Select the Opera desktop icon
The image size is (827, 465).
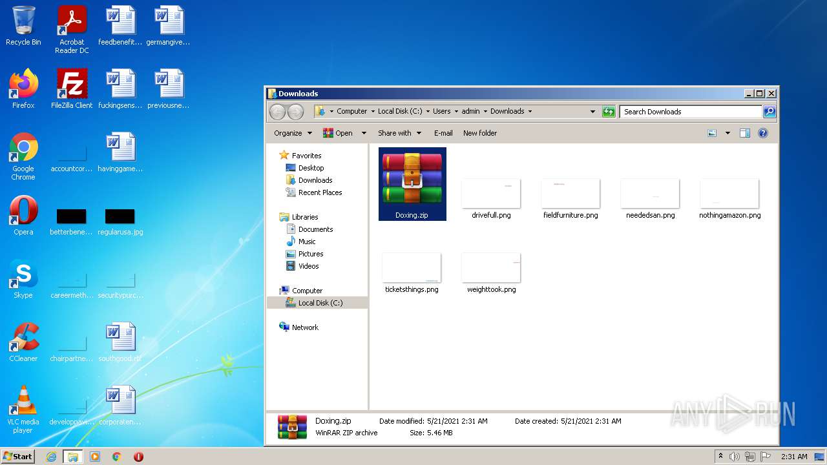[x=23, y=215]
